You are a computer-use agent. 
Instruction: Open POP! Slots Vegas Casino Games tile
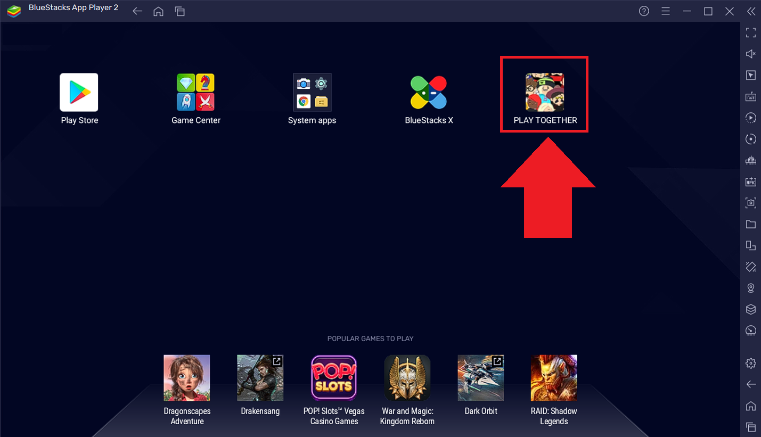334,378
